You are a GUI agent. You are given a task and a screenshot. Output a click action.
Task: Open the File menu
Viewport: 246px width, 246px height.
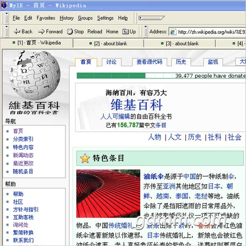(x=16, y=18)
